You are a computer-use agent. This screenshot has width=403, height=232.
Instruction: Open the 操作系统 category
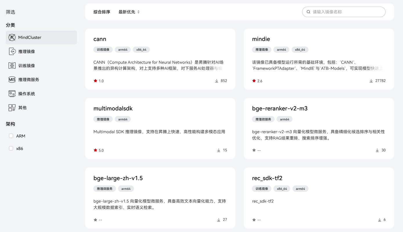pos(41,94)
